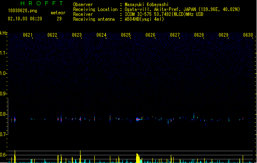Click the 0630 time marker
Viewport: 257px width, 163px height.
click(248, 35)
